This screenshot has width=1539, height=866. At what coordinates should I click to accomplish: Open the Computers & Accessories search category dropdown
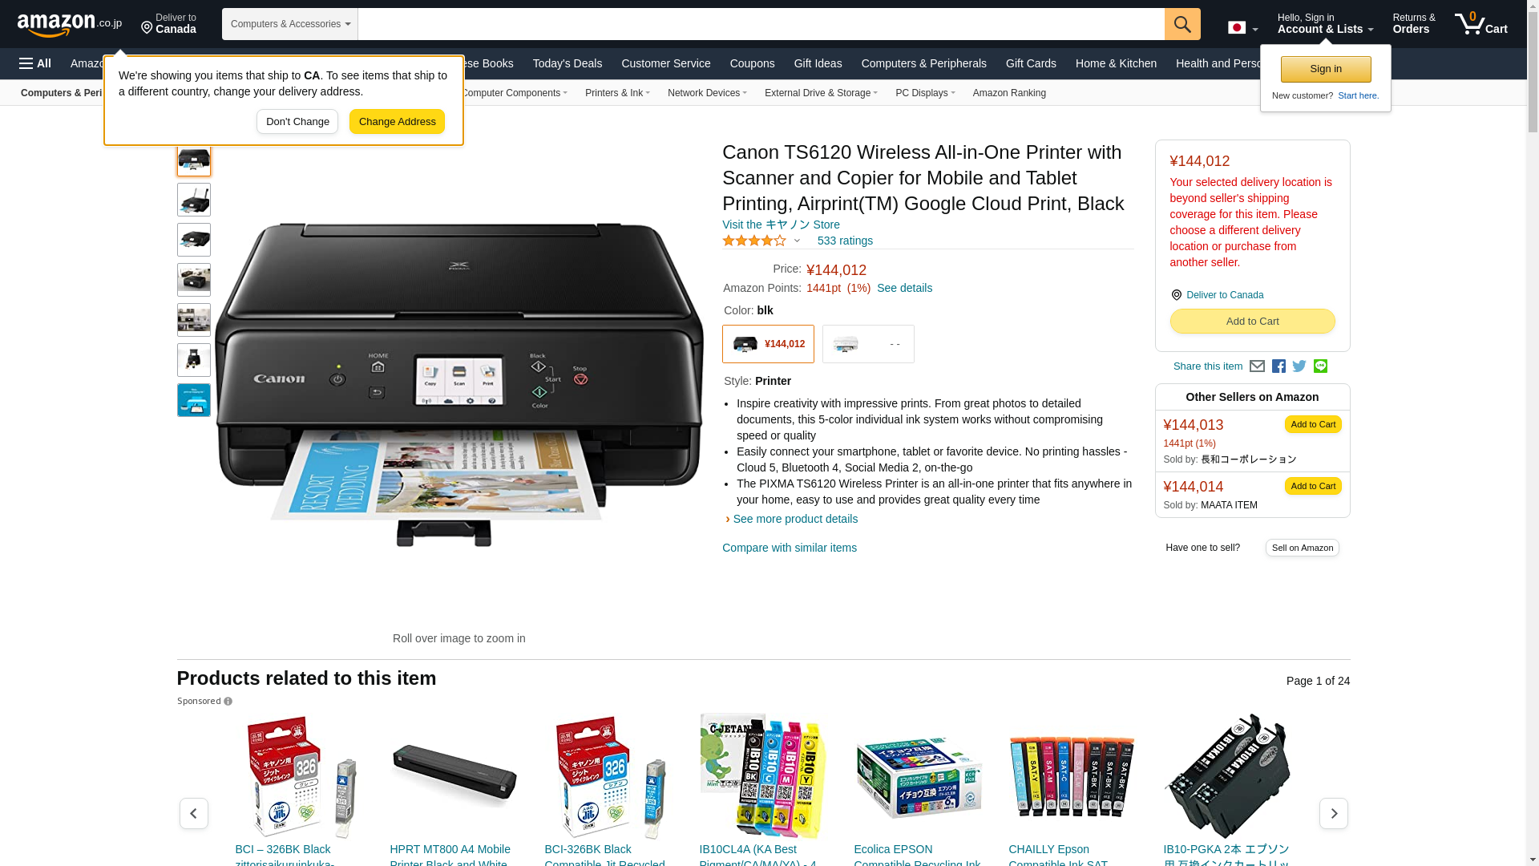click(290, 24)
